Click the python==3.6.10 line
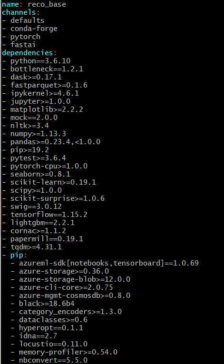Screen dimensions: 224x364 [x=36, y=61]
